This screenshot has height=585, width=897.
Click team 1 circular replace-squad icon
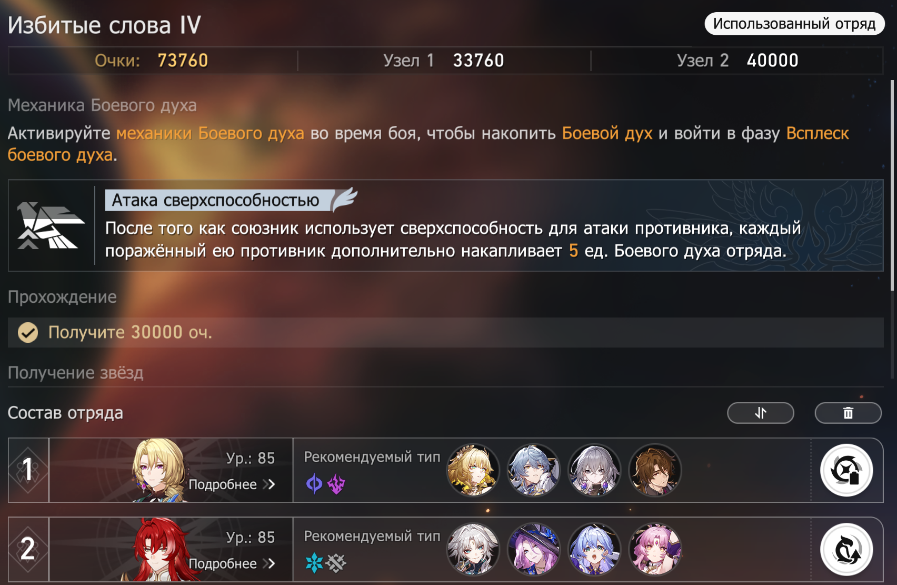(x=846, y=470)
